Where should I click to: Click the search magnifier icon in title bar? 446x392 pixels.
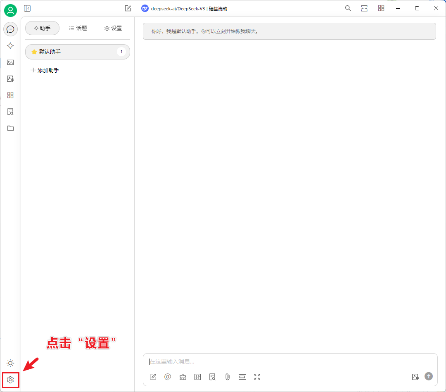348,8
